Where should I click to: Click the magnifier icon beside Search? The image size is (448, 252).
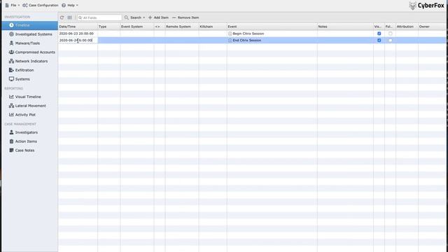pos(126,17)
